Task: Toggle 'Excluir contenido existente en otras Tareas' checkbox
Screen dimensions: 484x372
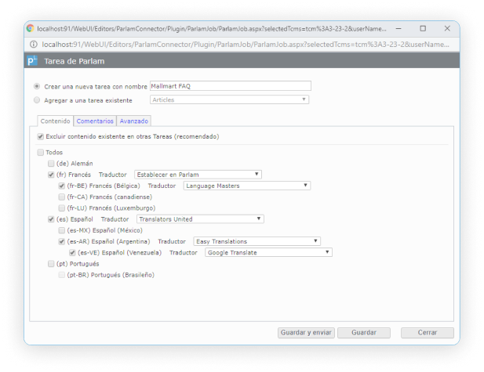Action: click(x=41, y=136)
